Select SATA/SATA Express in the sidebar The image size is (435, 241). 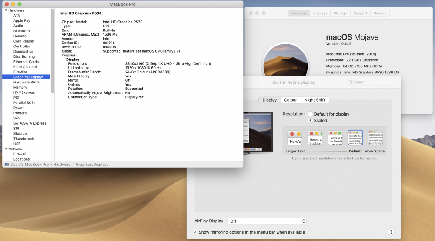tap(30, 123)
